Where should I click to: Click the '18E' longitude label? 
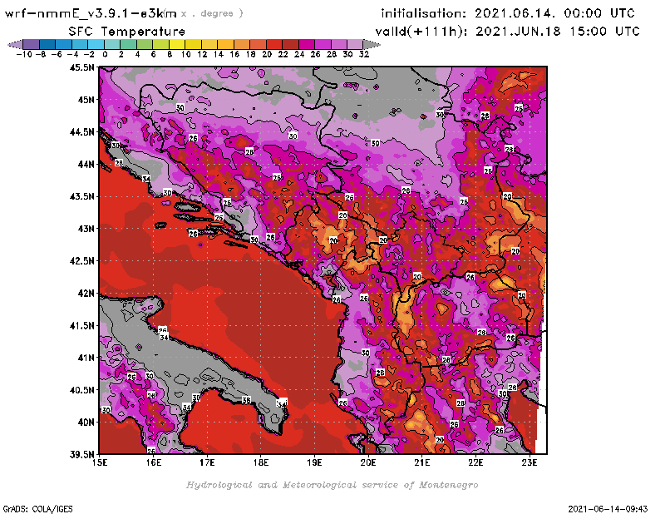point(261,463)
